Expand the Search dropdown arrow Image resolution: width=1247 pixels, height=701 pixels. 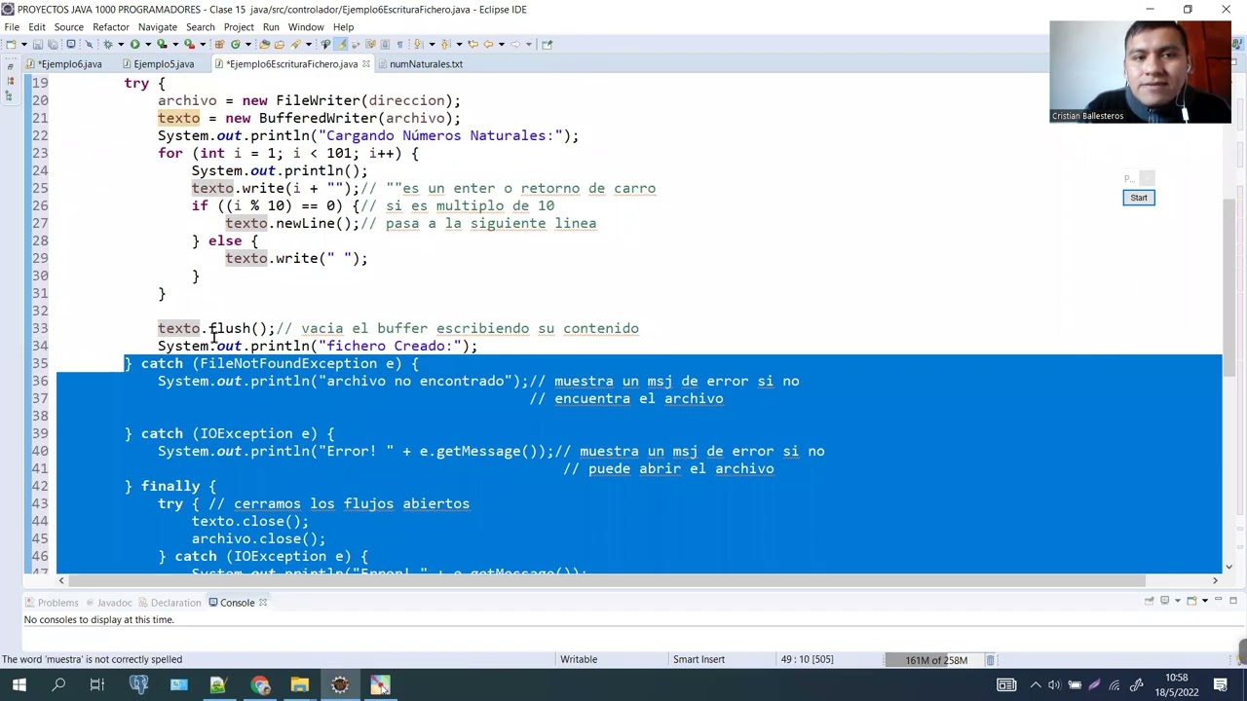pyautogui.click(x=308, y=44)
